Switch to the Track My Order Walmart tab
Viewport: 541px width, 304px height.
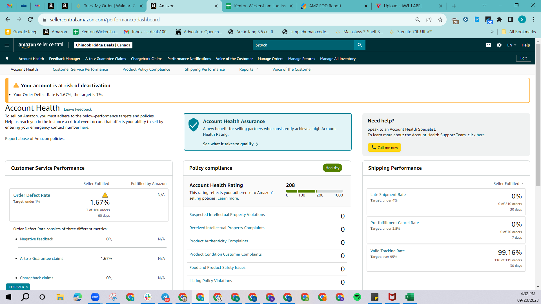[109, 6]
